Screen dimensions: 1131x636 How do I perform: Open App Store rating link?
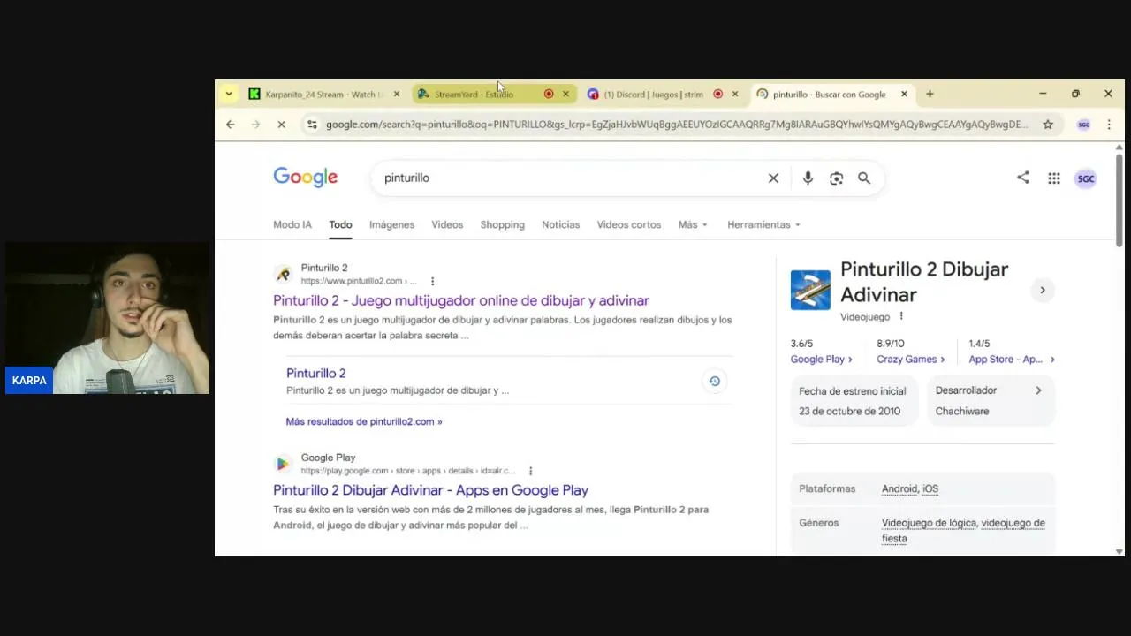1012,360
